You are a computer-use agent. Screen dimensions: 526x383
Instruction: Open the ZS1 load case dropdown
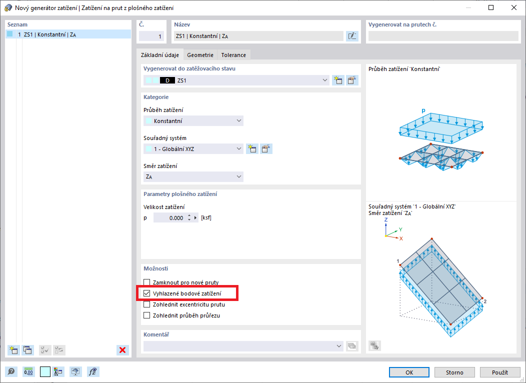click(236, 80)
